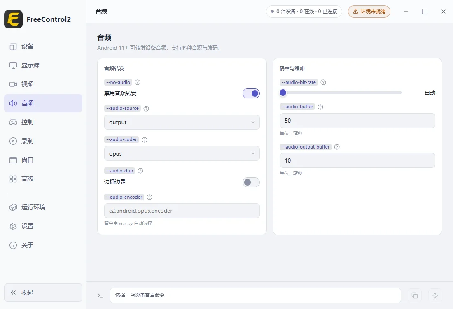Viewport: 453px width, 309px height.
Task: Toggle 禁用音频转发 switch off
Action: pos(251,93)
